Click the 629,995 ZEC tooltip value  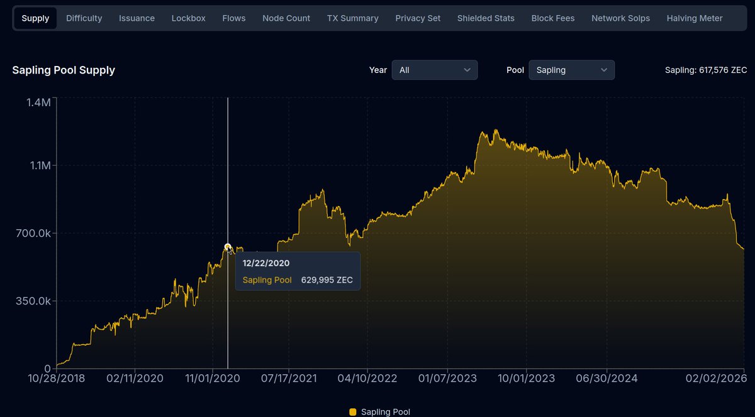327,279
